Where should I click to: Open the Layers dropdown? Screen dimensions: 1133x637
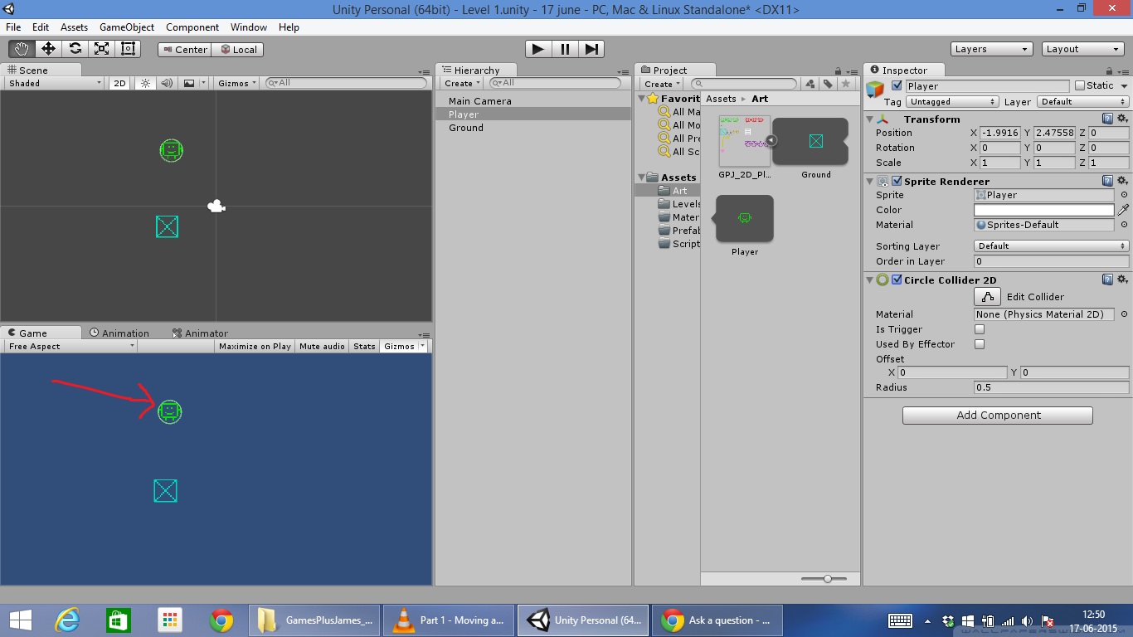992,49
